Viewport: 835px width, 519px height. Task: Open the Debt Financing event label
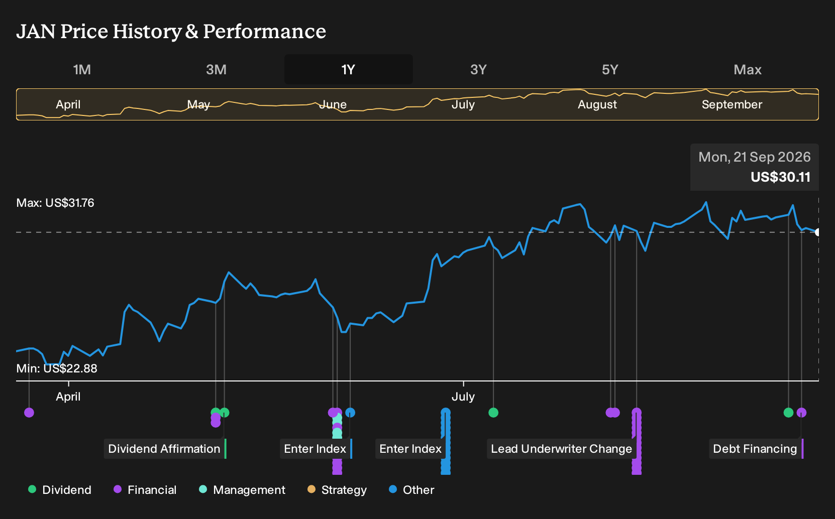(x=755, y=449)
